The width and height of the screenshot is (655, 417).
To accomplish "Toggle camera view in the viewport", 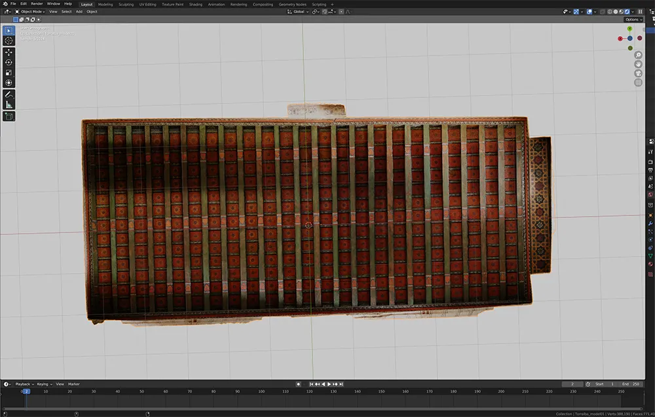I will point(638,73).
